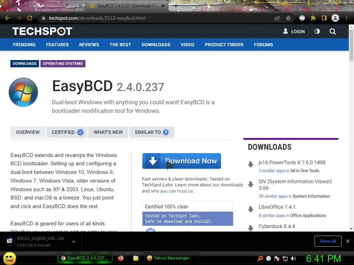Open the FEATURES menu
This screenshot has height=265, width=354.
pyautogui.click(x=57, y=45)
